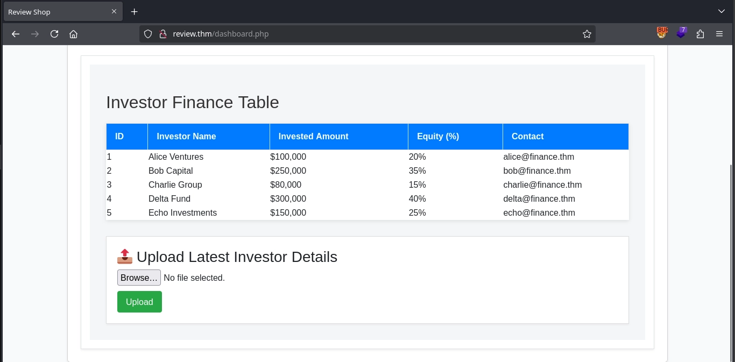Open the Firefox hamburger application menu

[x=719, y=34]
